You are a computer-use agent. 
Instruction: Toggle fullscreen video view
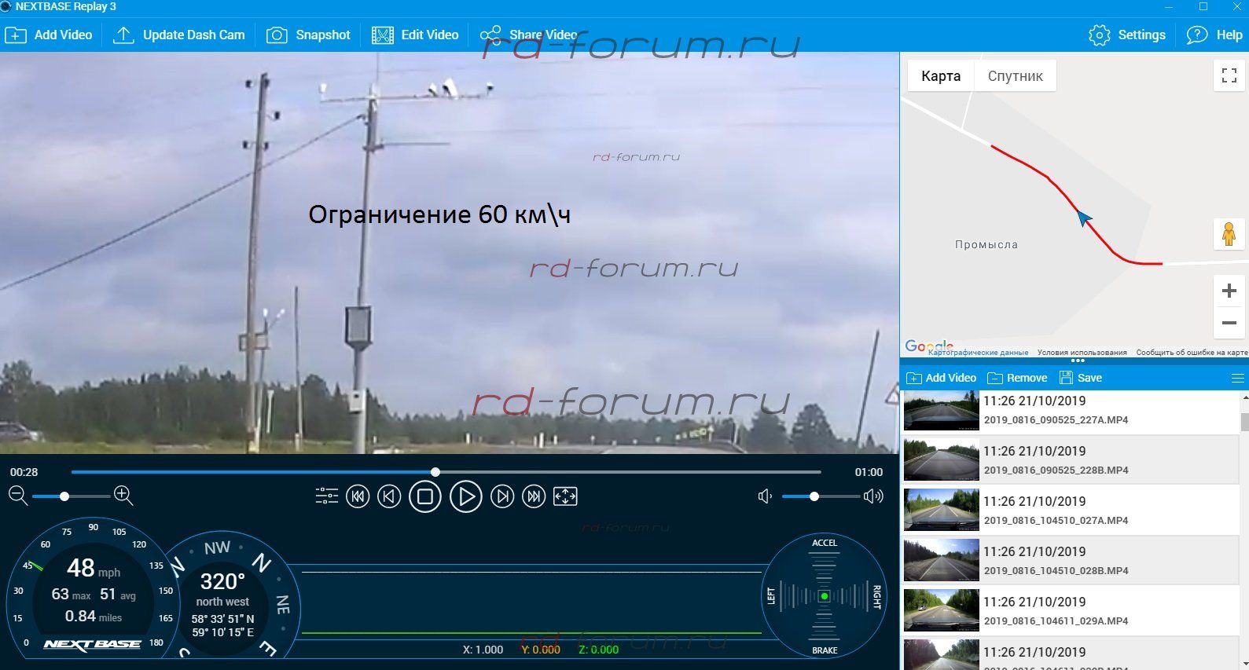pos(565,496)
